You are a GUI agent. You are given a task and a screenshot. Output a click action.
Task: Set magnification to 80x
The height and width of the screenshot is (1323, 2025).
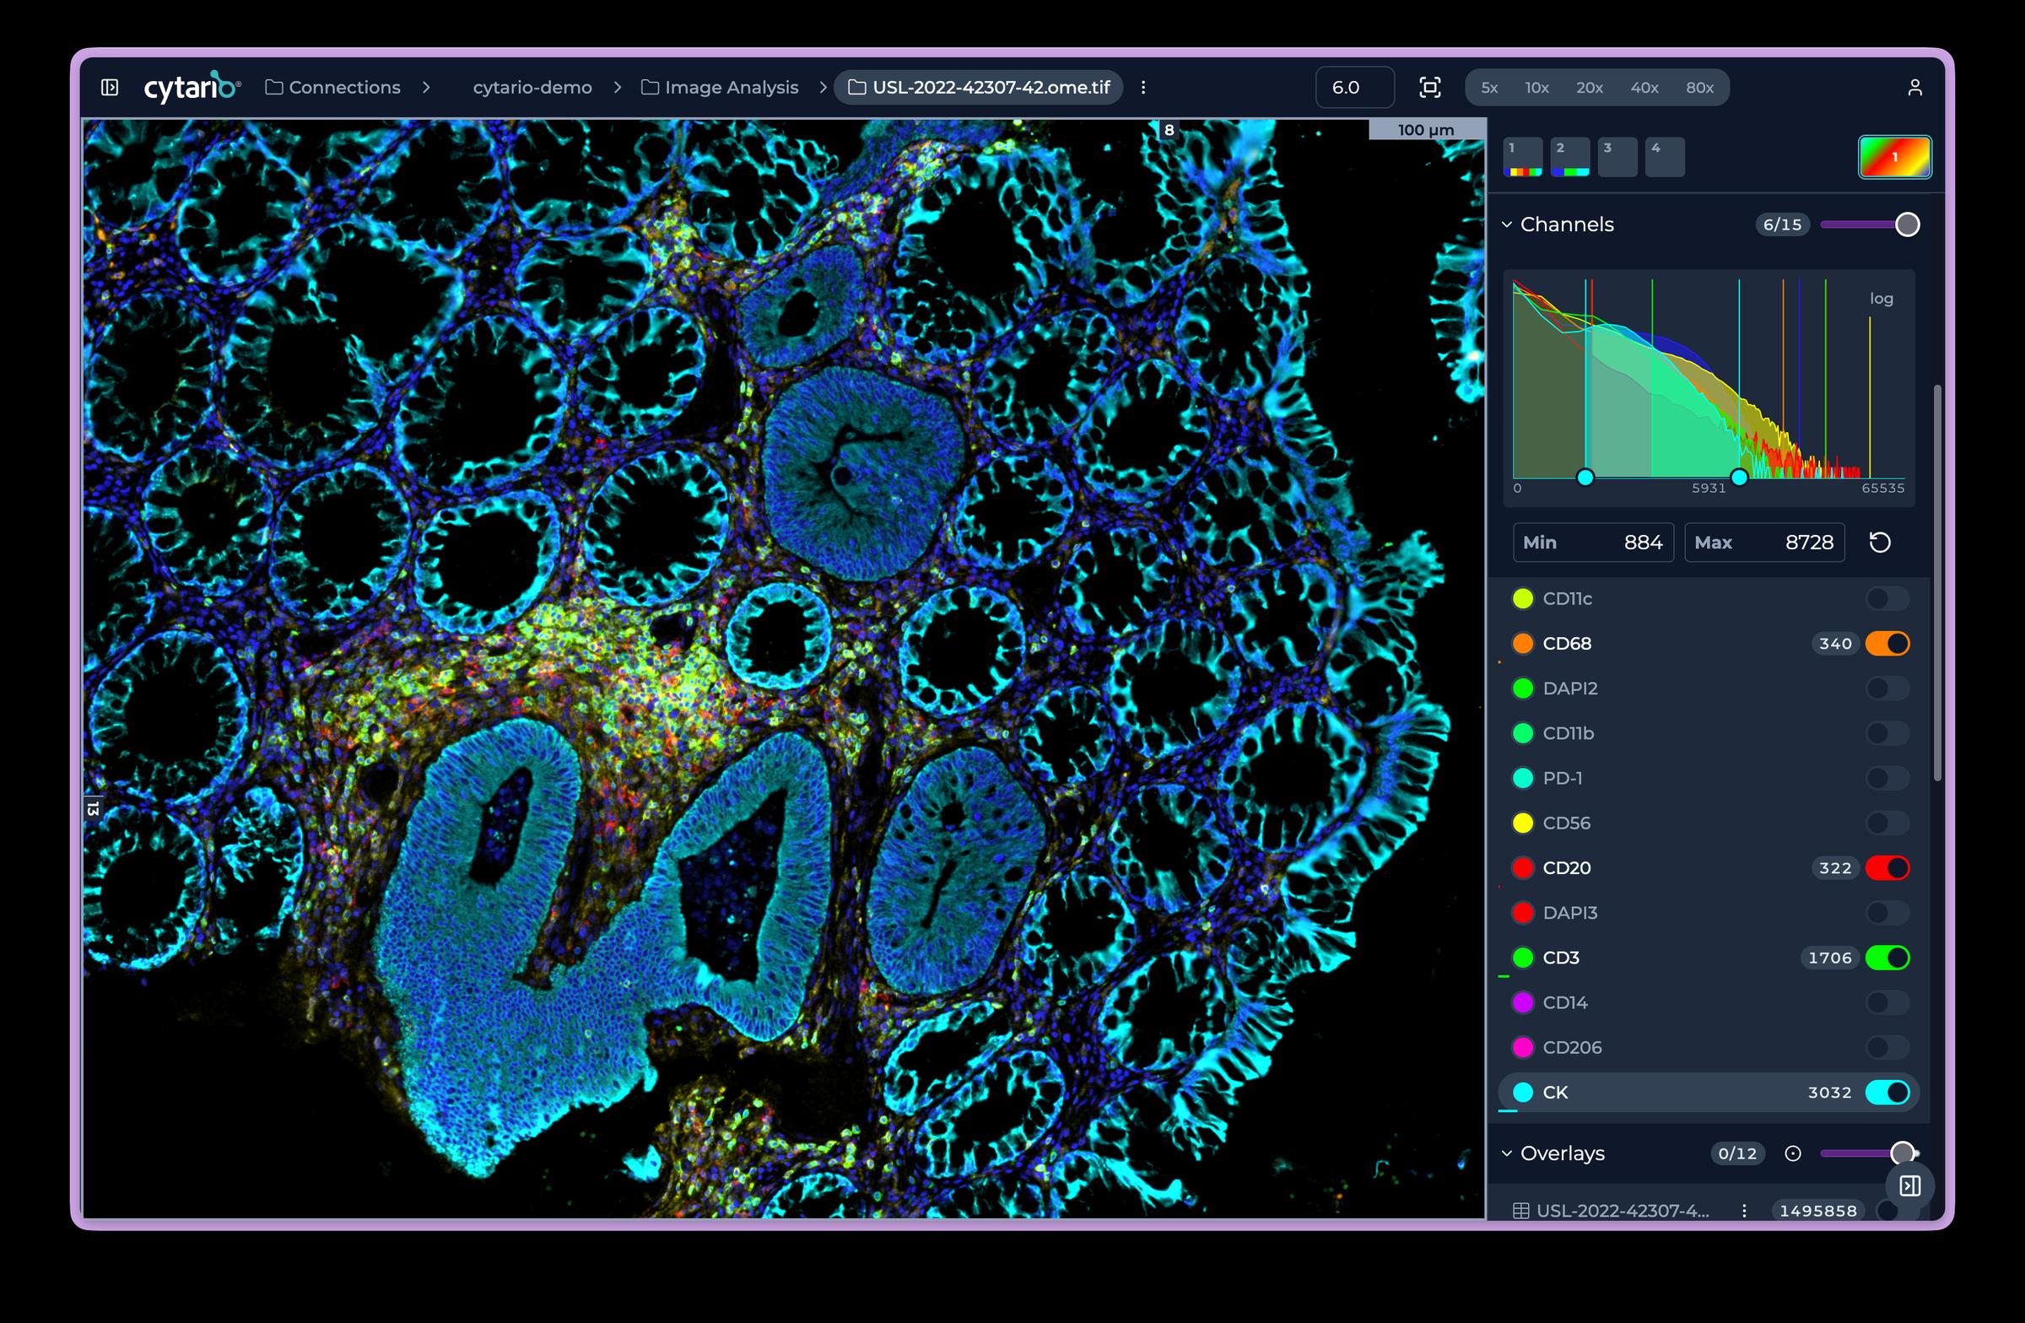[x=1700, y=88]
